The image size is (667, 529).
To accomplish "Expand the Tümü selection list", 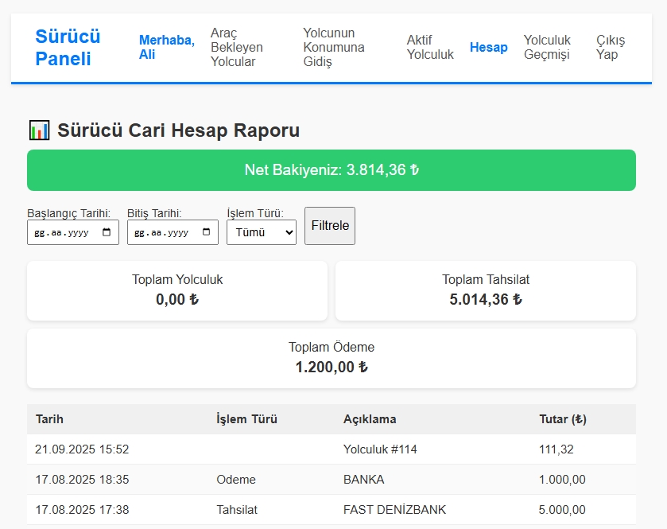I will (261, 231).
